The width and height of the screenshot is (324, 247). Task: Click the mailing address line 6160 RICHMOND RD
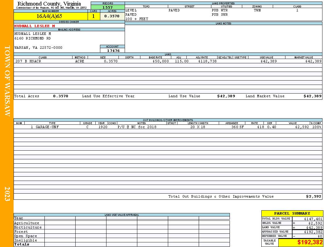tap(32, 39)
